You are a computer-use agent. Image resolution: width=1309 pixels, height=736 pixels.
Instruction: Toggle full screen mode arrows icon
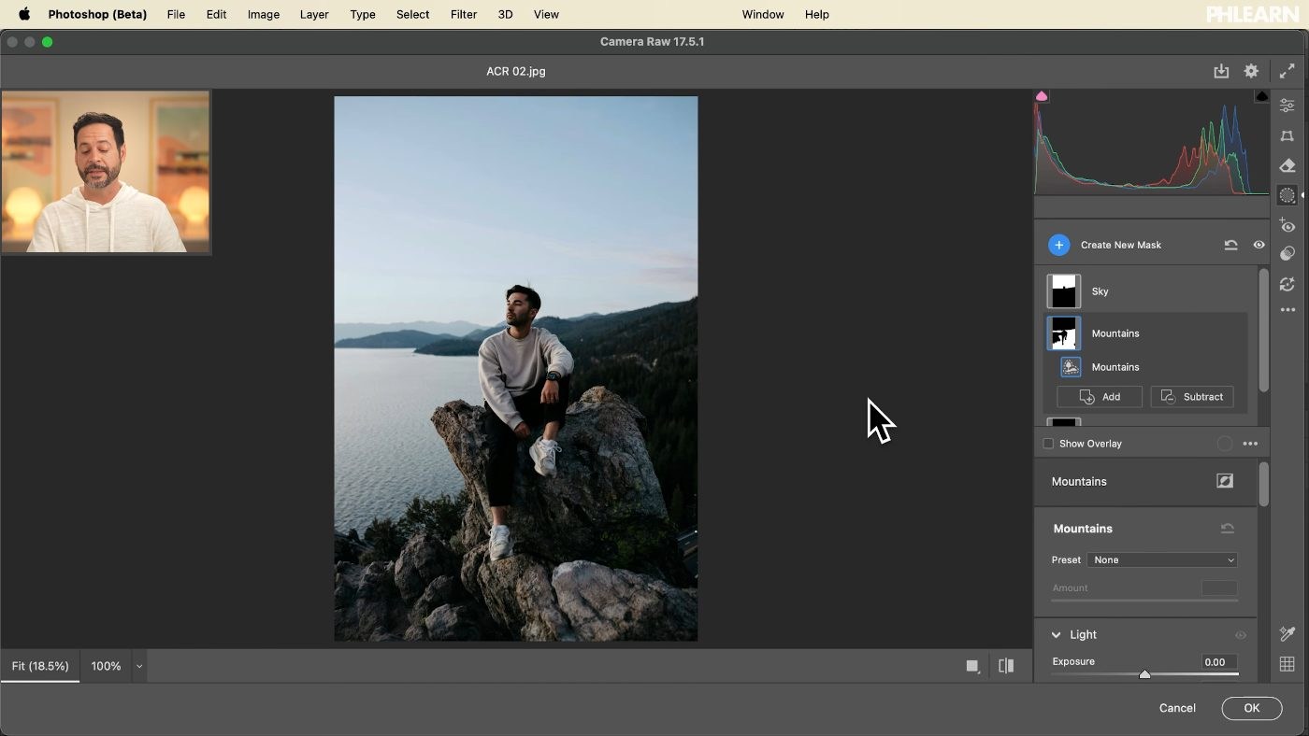pos(1287,71)
